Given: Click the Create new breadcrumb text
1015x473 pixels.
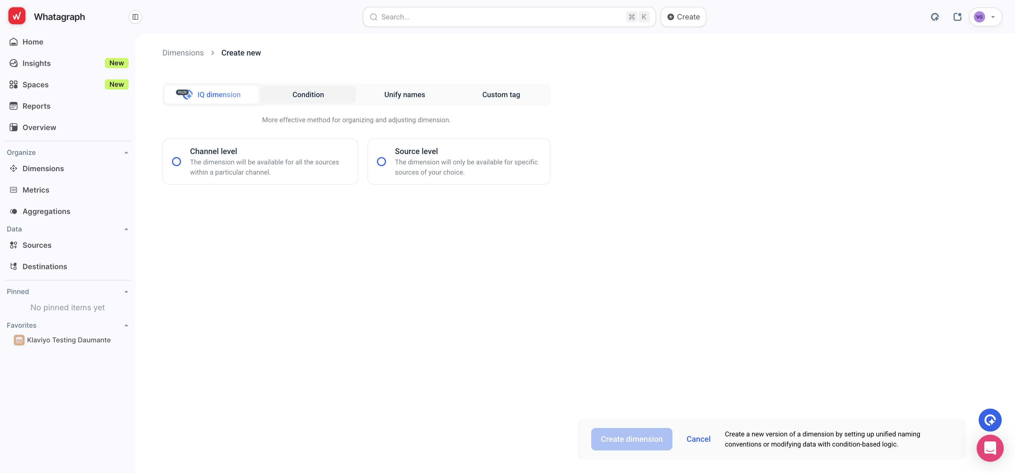Looking at the screenshot, I should pyautogui.click(x=241, y=53).
